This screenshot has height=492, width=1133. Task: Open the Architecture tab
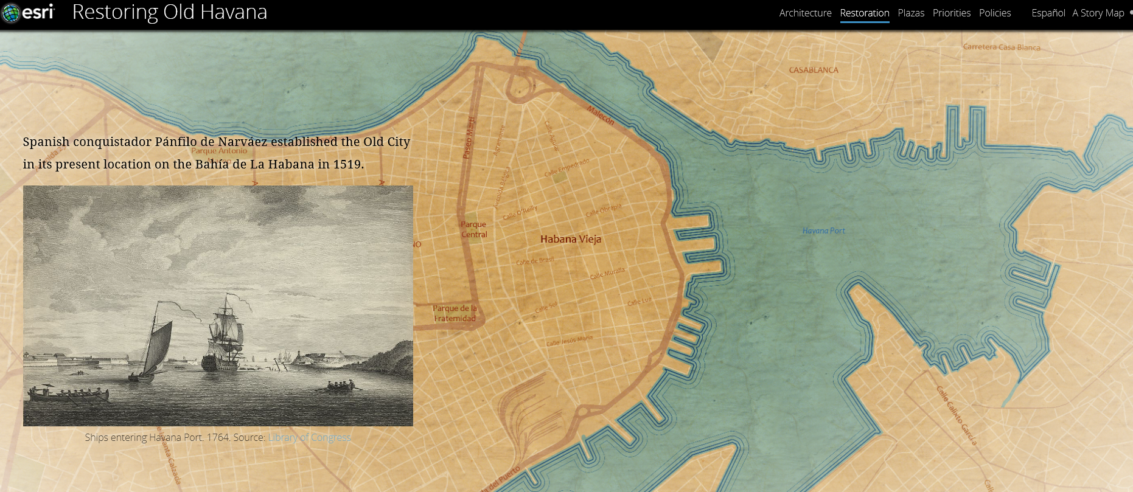click(x=805, y=13)
